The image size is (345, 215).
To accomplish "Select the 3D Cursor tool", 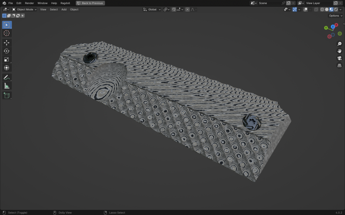I will tap(7, 33).
